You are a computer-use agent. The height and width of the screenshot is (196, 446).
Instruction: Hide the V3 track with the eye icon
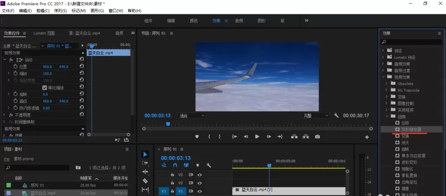pyautogui.click(x=200, y=175)
